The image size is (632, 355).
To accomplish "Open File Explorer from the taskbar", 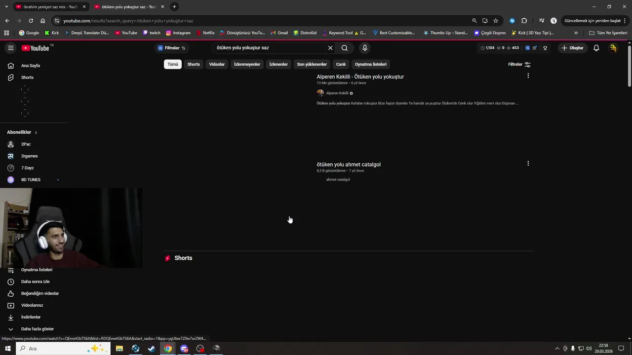I will [119, 349].
